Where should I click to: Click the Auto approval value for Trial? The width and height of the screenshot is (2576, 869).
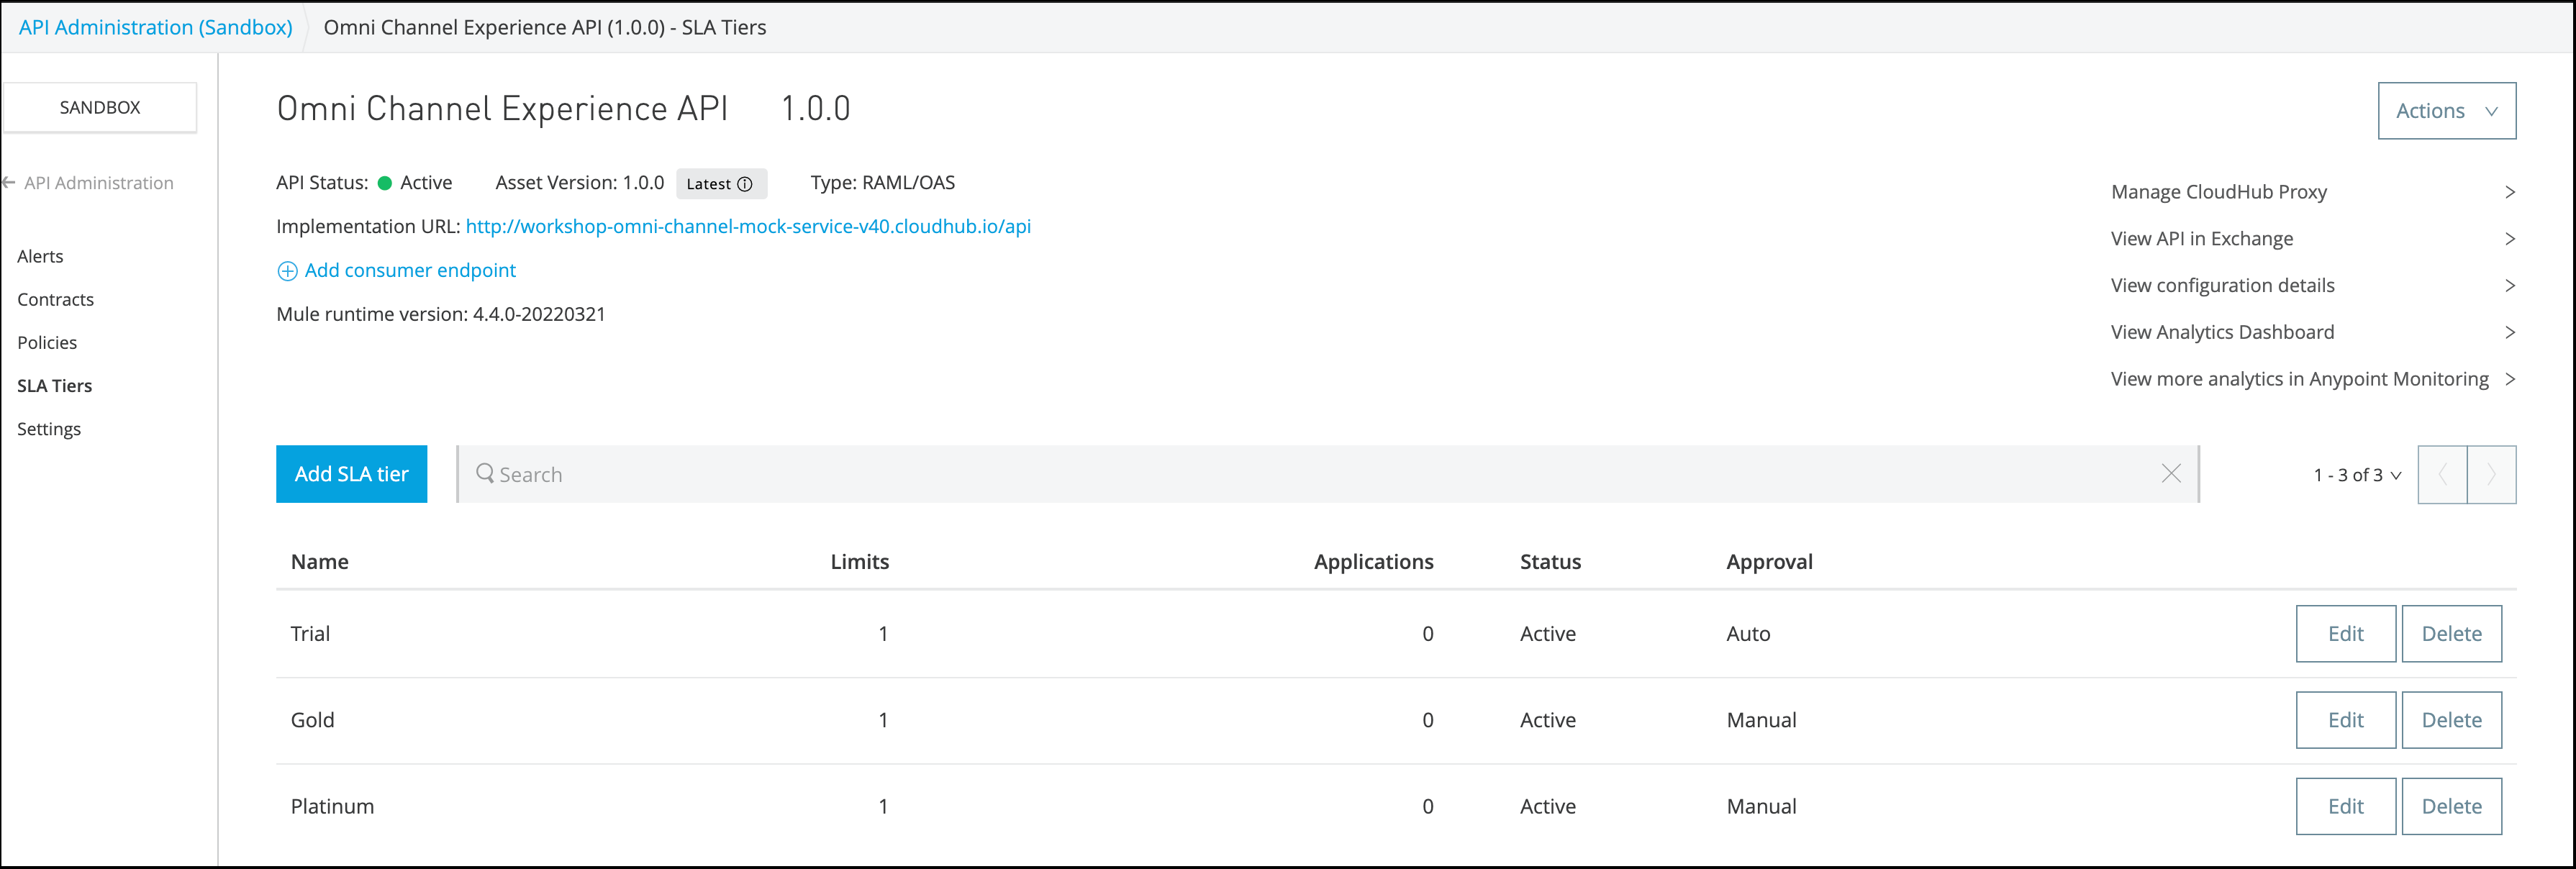(x=1748, y=634)
